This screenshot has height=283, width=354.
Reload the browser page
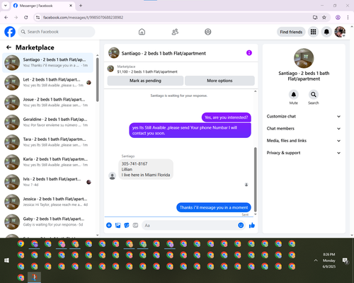coord(26,17)
